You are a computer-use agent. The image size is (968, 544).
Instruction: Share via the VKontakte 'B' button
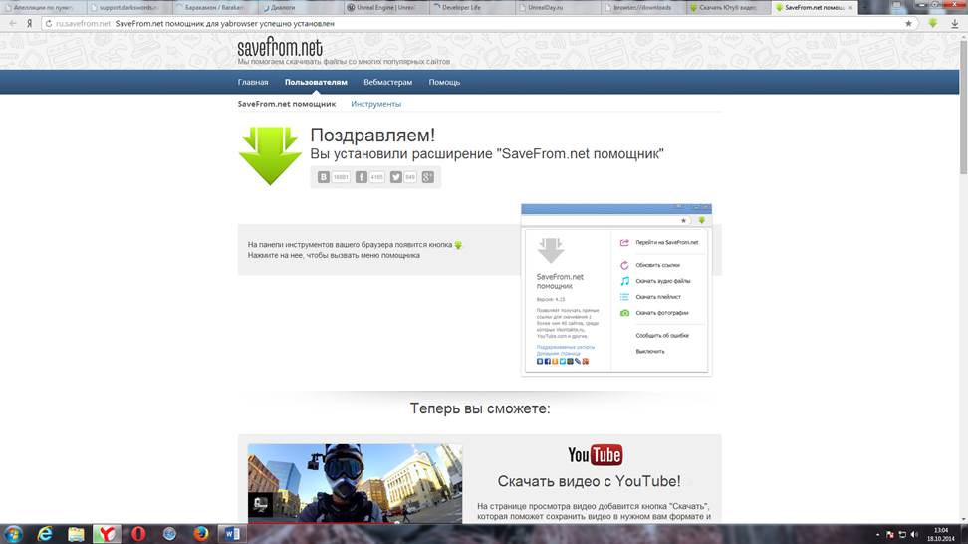tap(323, 177)
